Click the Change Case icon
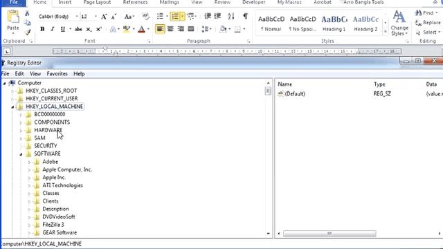The width and height of the screenshot is (443, 249). (x=128, y=17)
